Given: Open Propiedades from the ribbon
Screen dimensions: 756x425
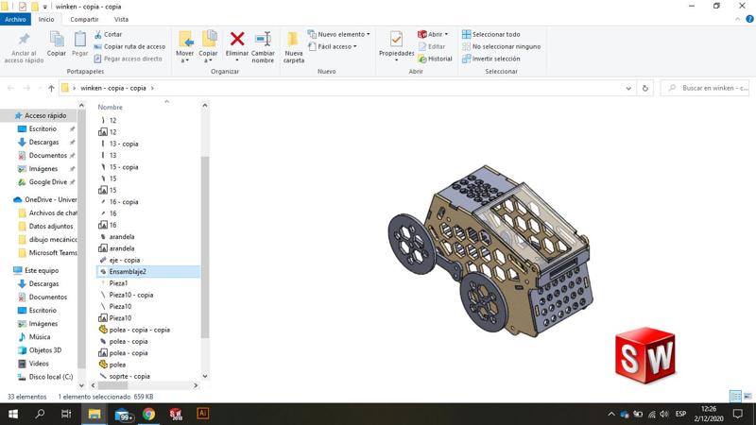Looking at the screenshot, I should pyautogui.click(x=396, y=39).
